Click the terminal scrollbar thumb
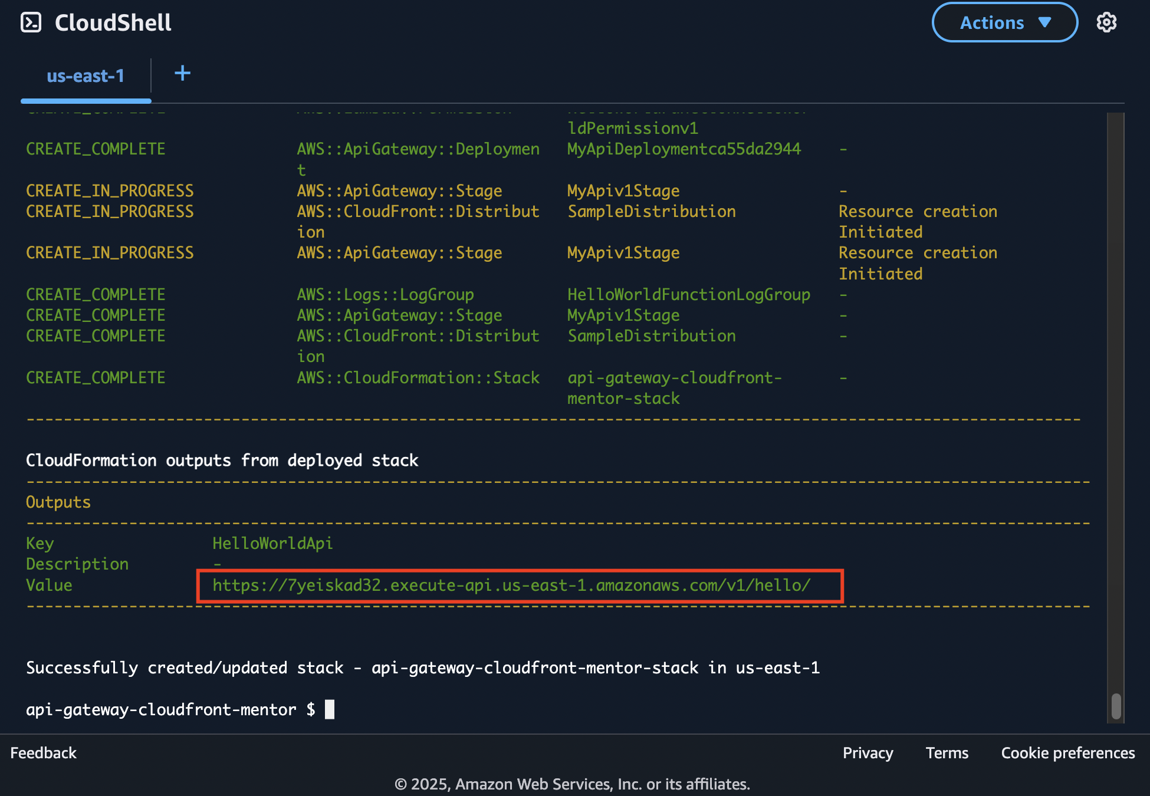This screenshot has height=796, width=1150. 1116,706
